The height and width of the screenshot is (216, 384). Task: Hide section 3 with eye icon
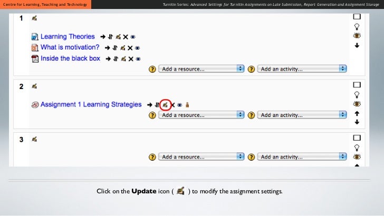click(x=357, y=157)
